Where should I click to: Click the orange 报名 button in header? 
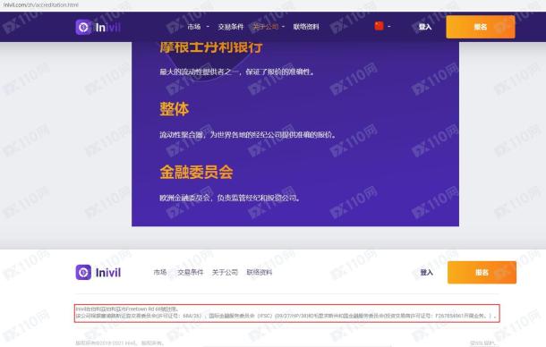481,27
